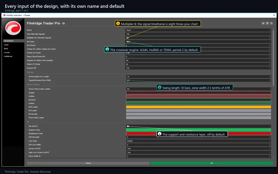Click the "High Low Zones On/Off" label
This screenshot has height=174, width=278.
[x=39, y=152]
